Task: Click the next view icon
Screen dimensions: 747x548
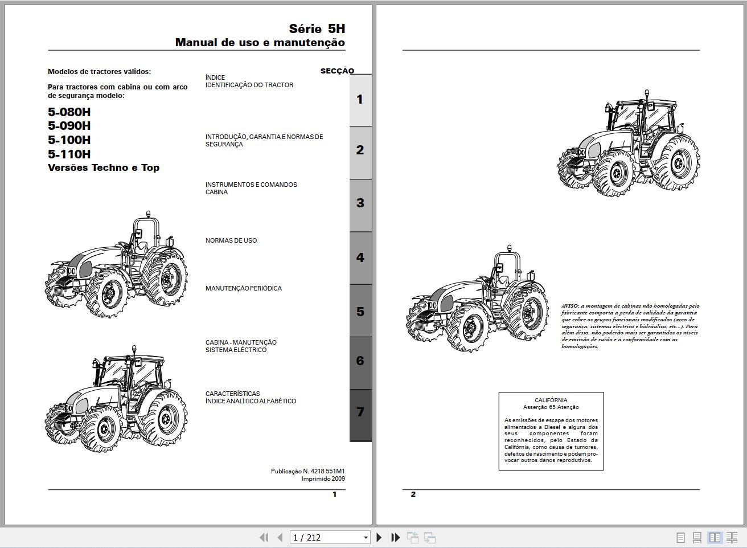Action: tap(430, 537)
